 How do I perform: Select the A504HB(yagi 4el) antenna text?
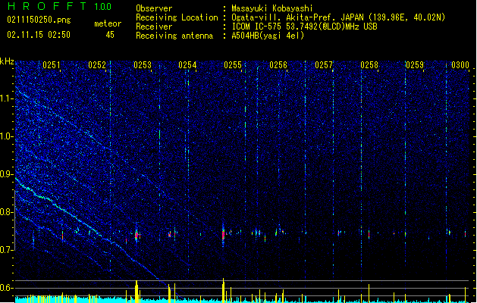(x=268, y=36)
